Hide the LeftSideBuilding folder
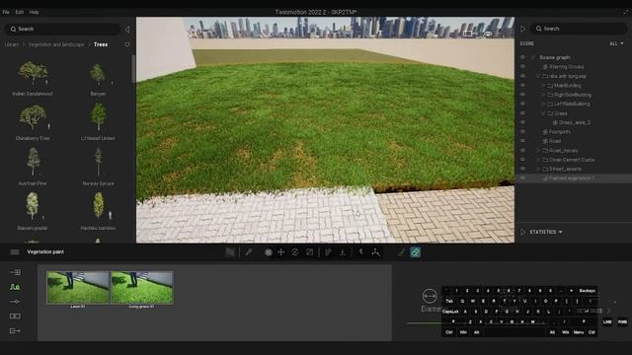Image resolution: width=632 pixels, height=355 pixels. tap(522, 104)
